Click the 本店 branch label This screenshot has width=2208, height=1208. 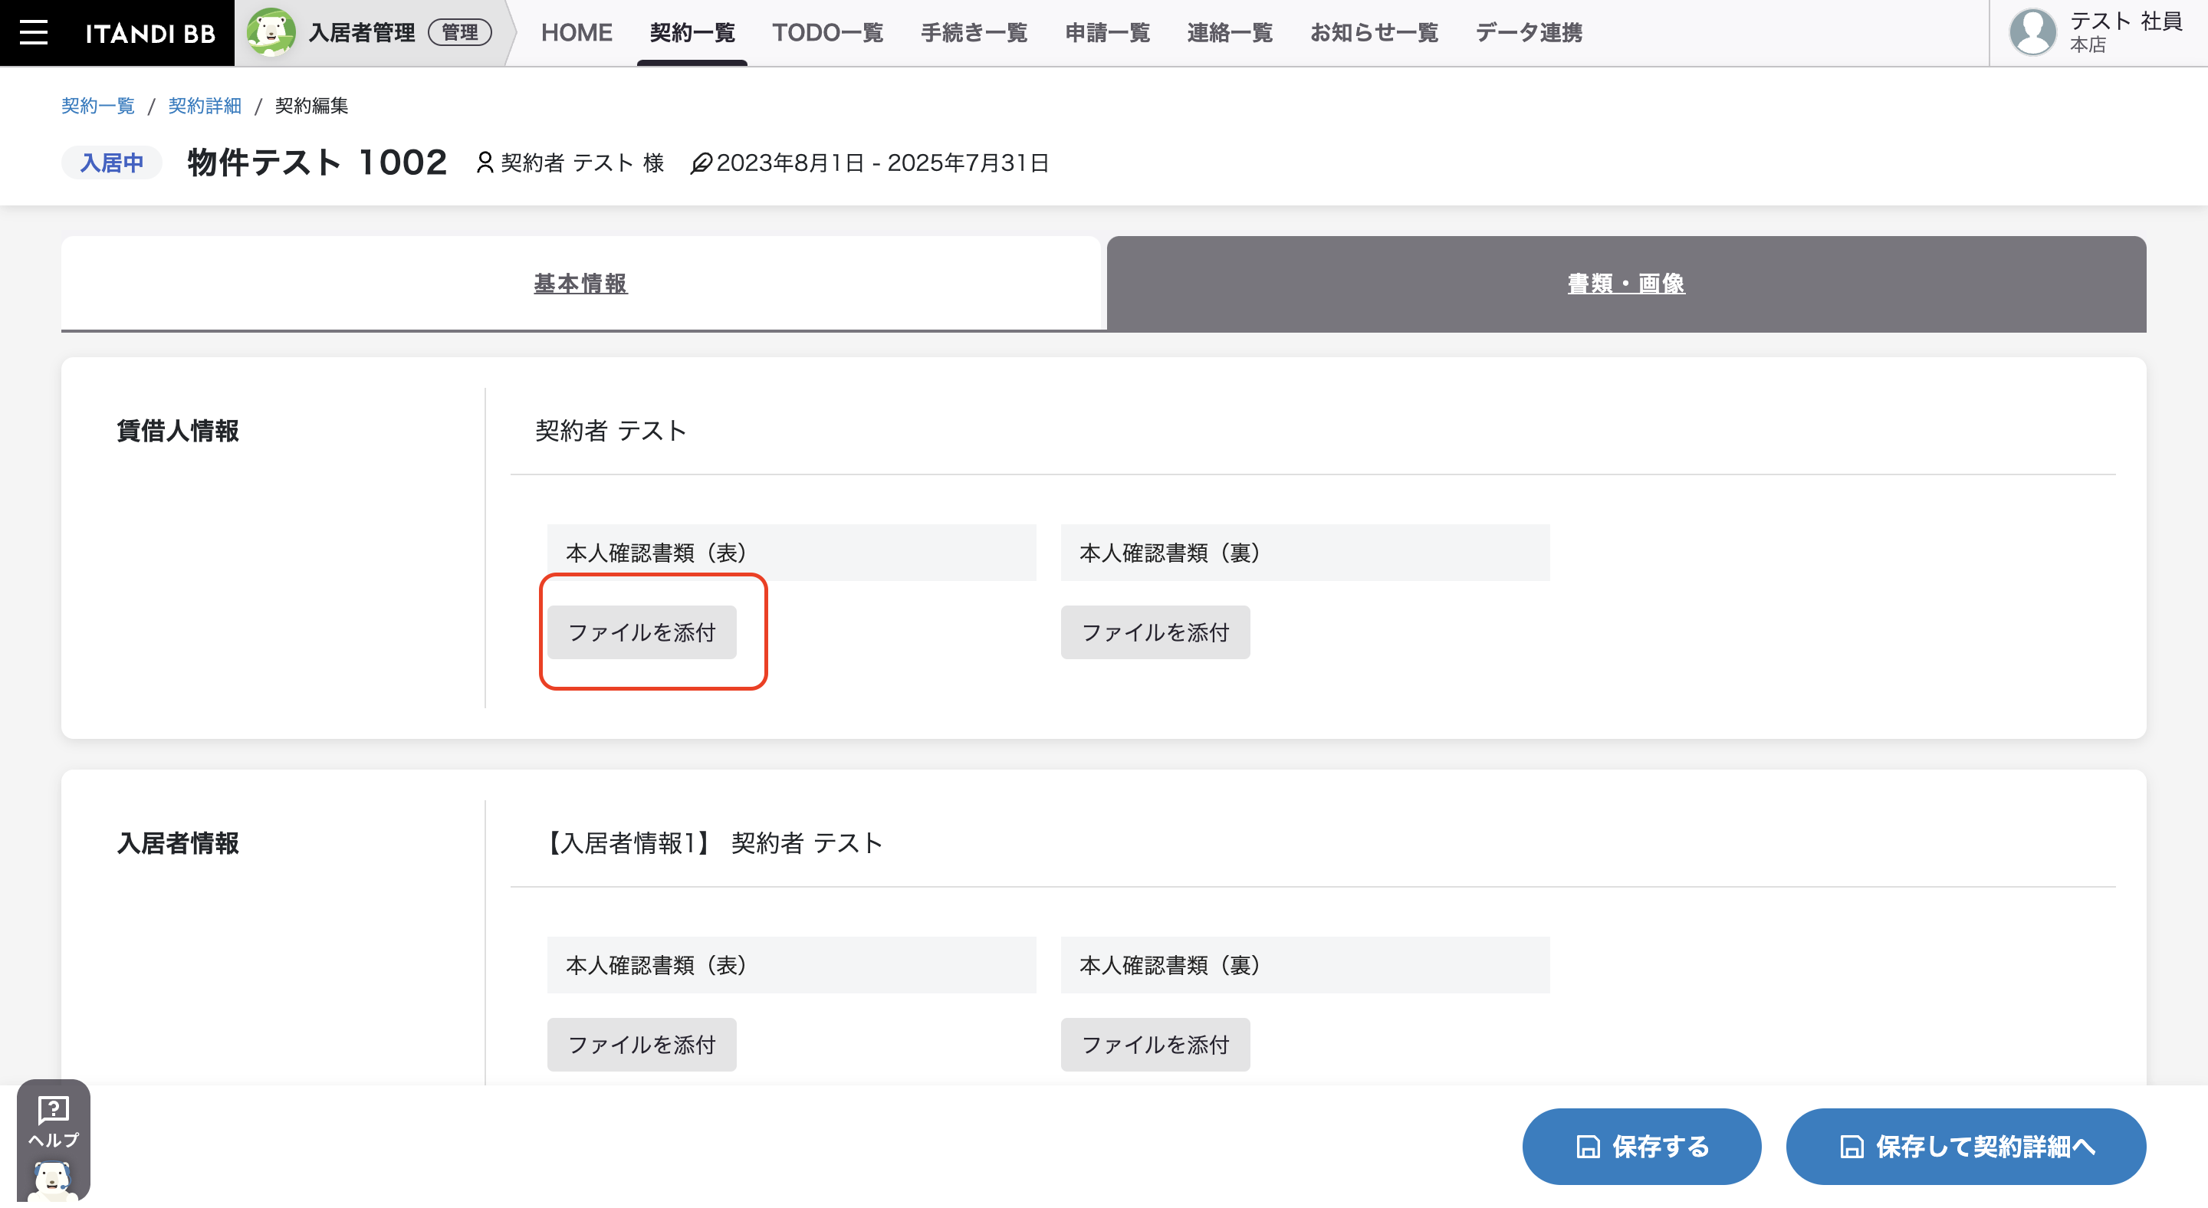tap(2088, 45)
